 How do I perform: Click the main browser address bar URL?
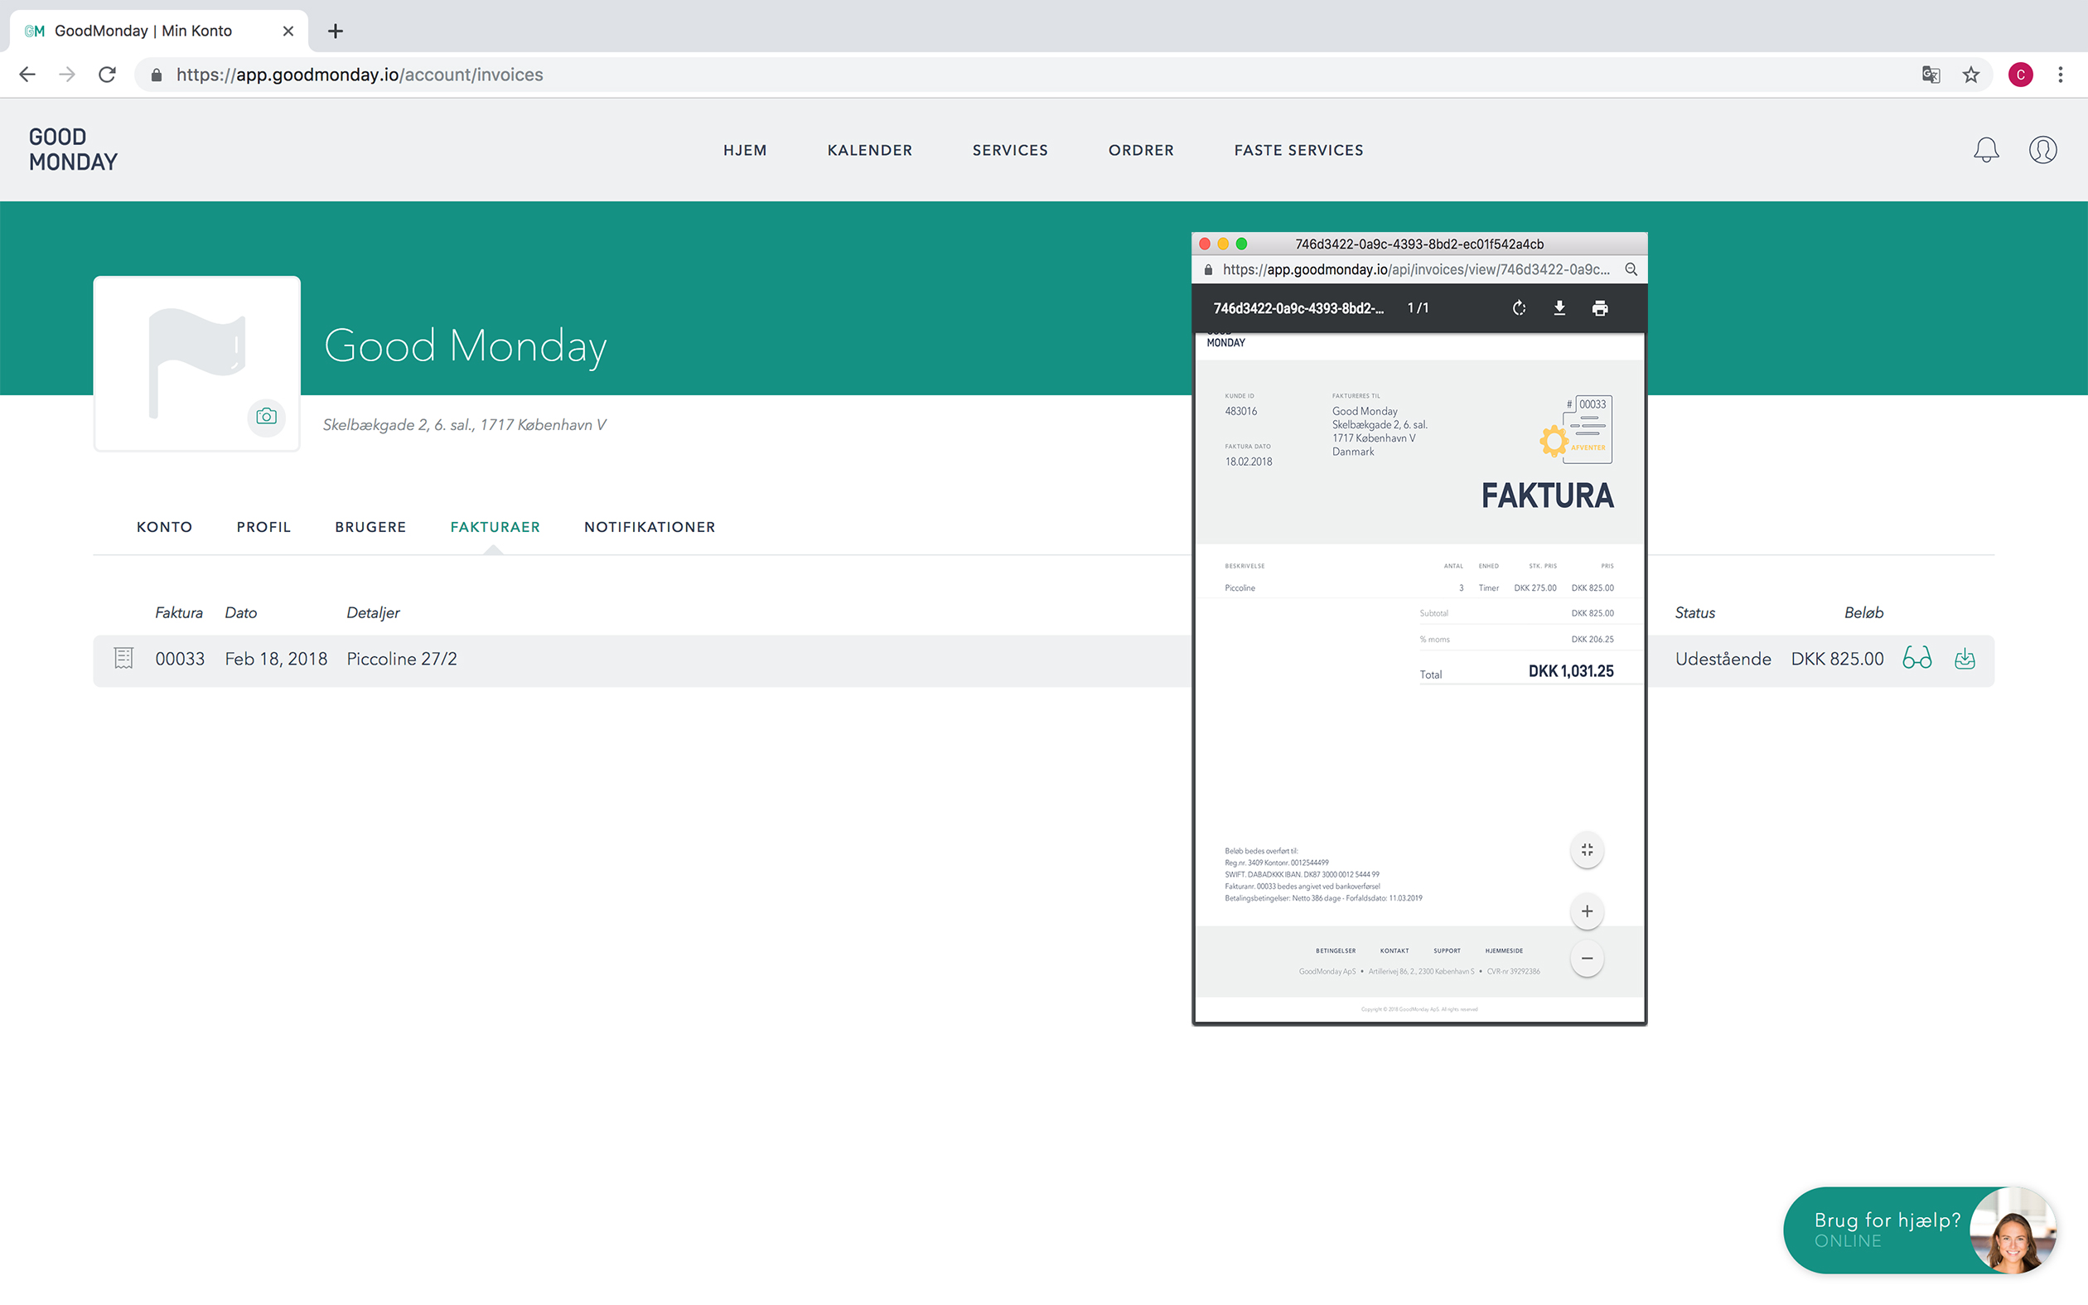[x=360, y=75]
